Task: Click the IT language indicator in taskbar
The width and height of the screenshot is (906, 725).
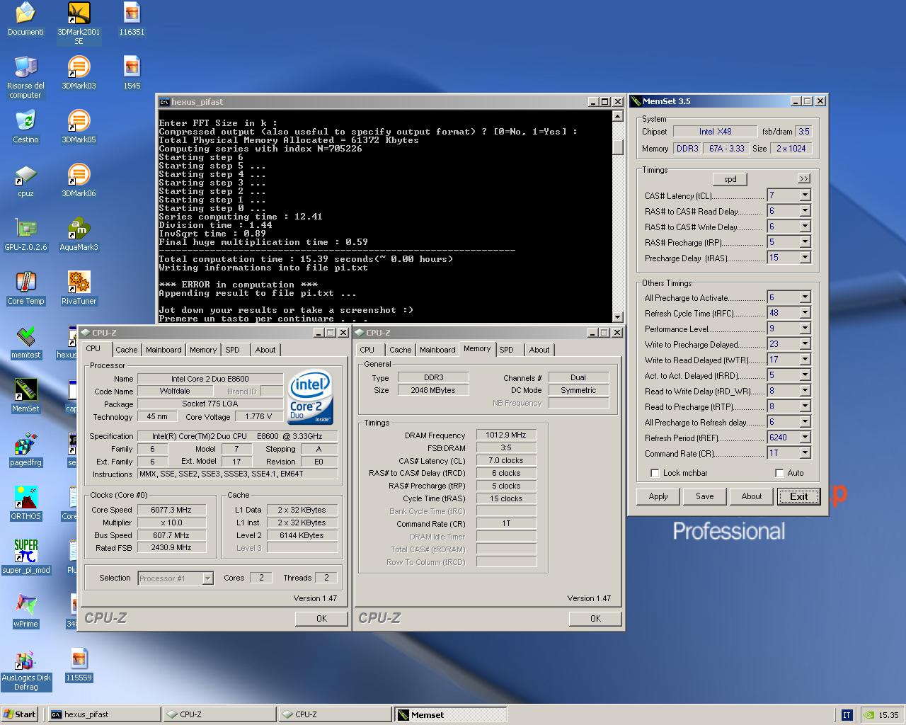Action: 847,715
